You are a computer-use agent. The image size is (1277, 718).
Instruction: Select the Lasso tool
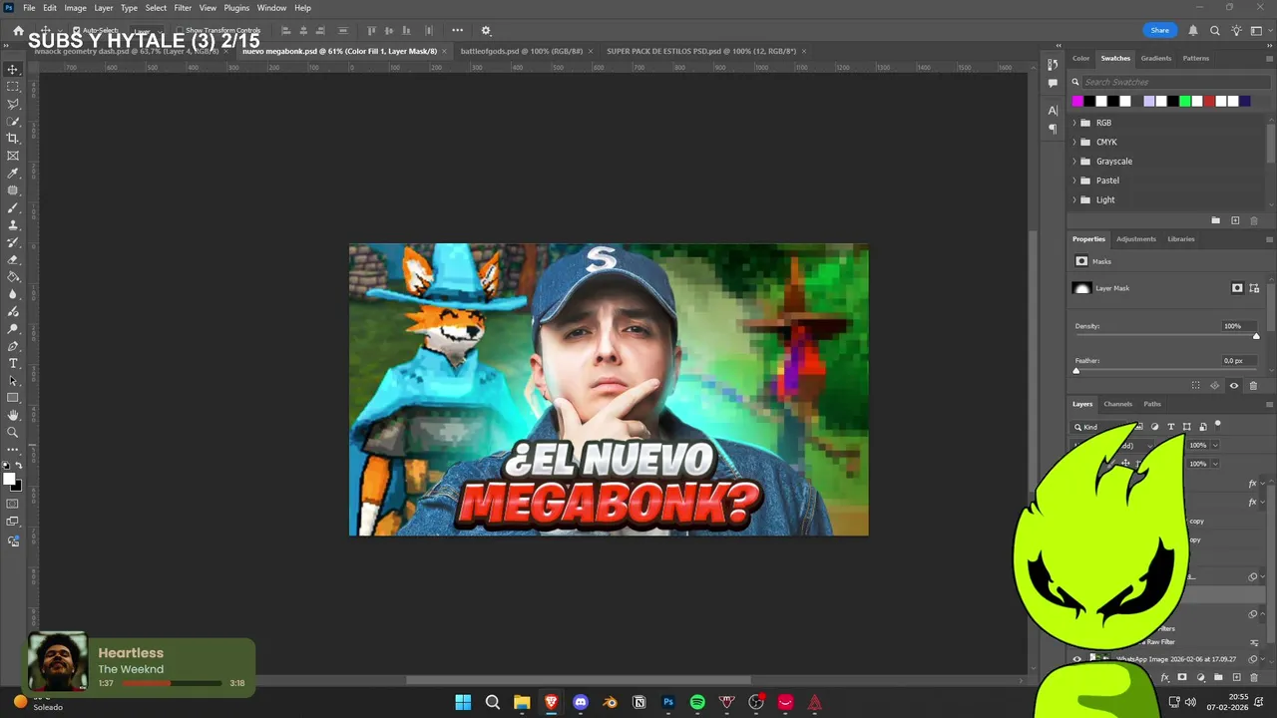[x=13, y=104]
